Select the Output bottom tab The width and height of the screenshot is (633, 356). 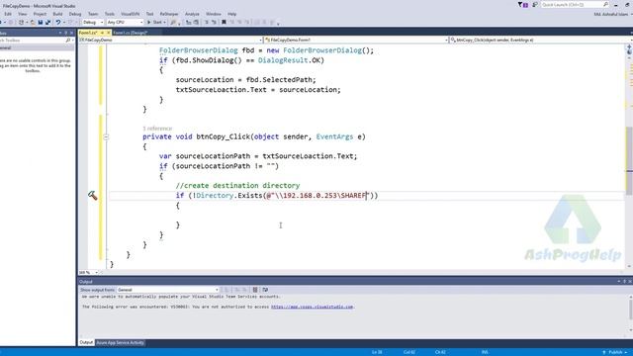tap(86, 343)
